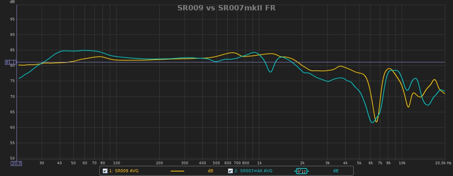Click the 81.1 cursor level marker

10,62
